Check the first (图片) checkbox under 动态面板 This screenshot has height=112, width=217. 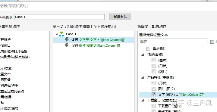point(153,60)
